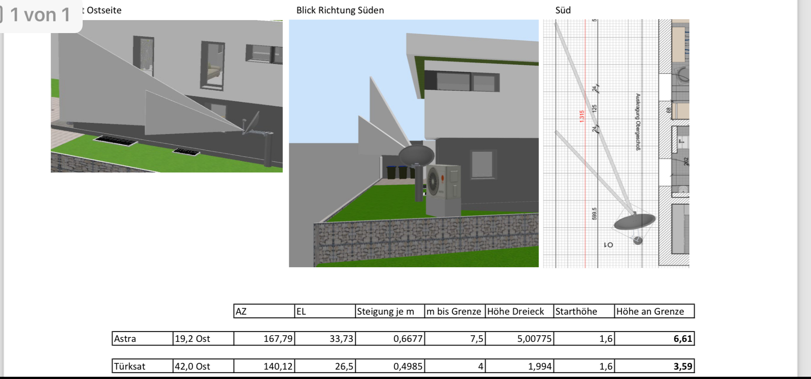Click the Türksat row label cell
811x379 pixels.
click(x=142, y=366)
